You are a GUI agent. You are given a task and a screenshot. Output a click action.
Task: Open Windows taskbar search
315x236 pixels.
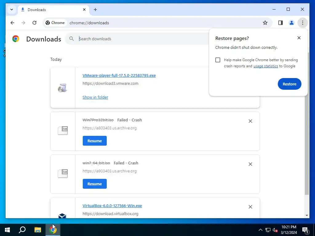(22, 230)
